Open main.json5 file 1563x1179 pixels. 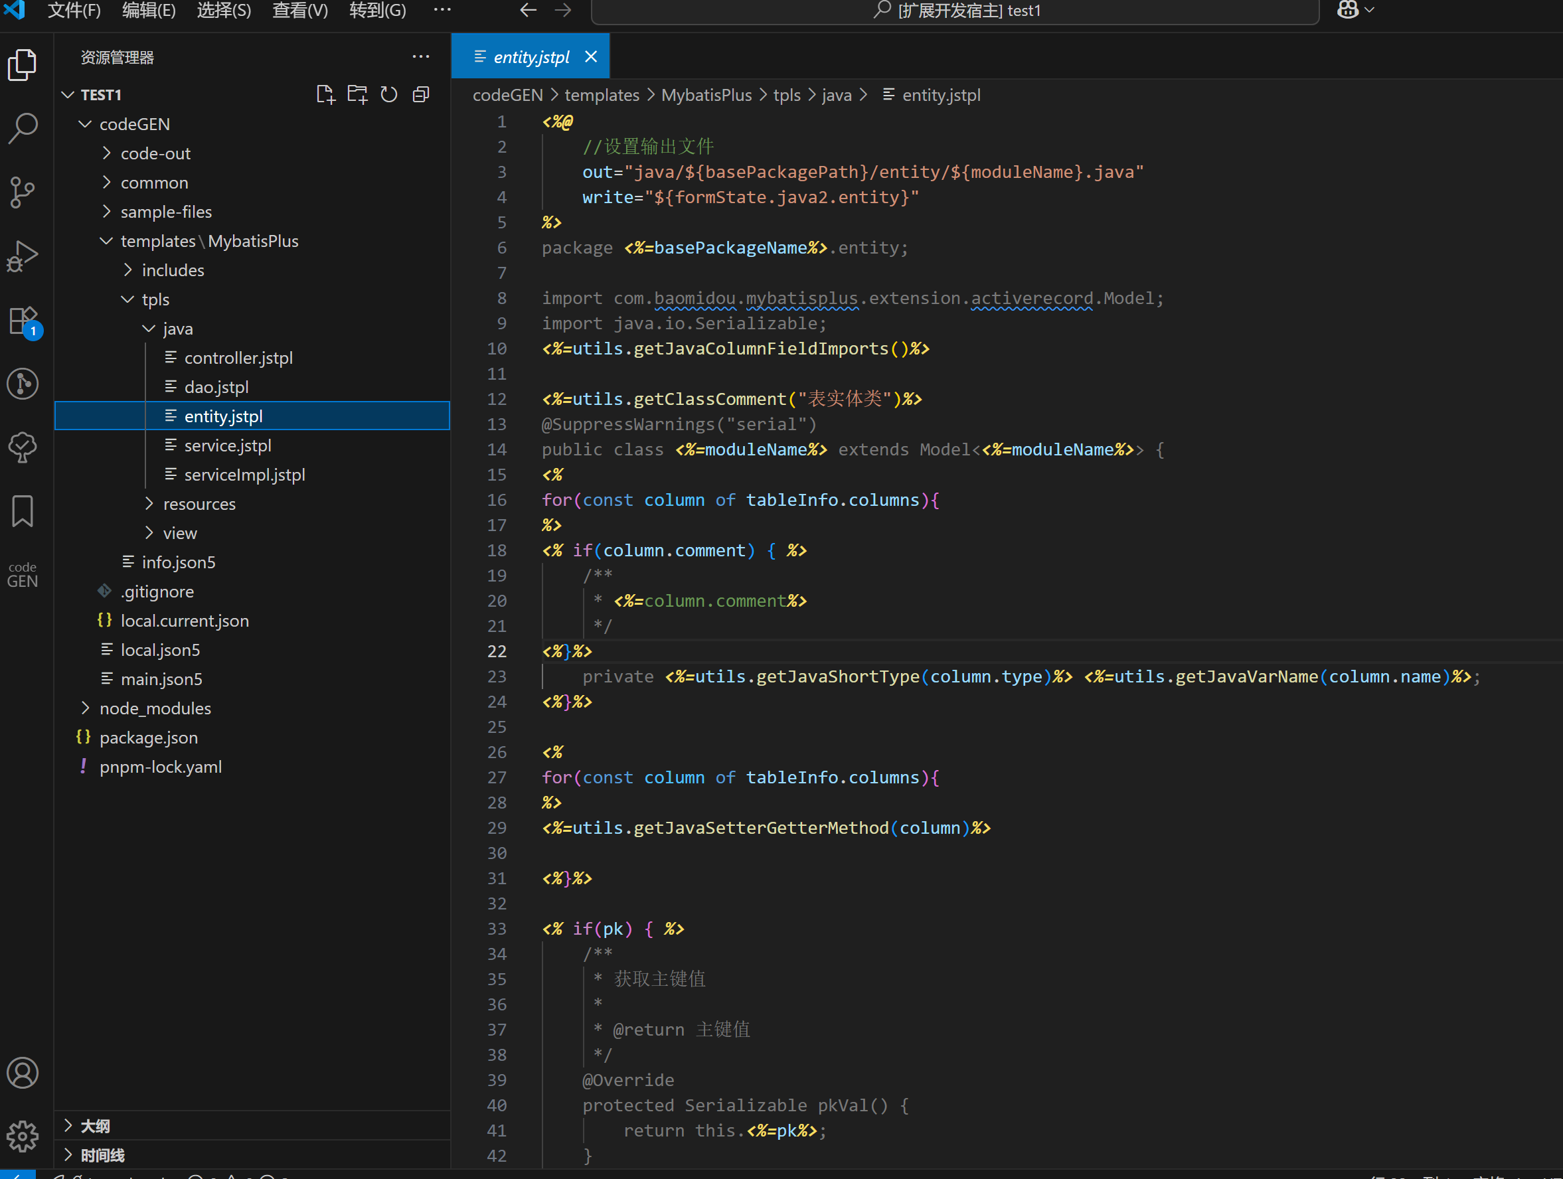coord(252,679)
